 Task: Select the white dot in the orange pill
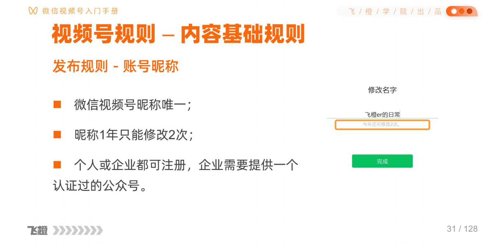pyautogui.click(x=454, y=11)
